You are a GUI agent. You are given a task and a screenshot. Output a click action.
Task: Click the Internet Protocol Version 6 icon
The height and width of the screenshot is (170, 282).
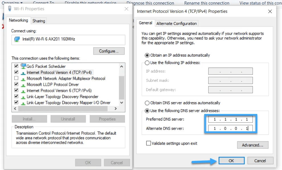[x=23, y=91]
